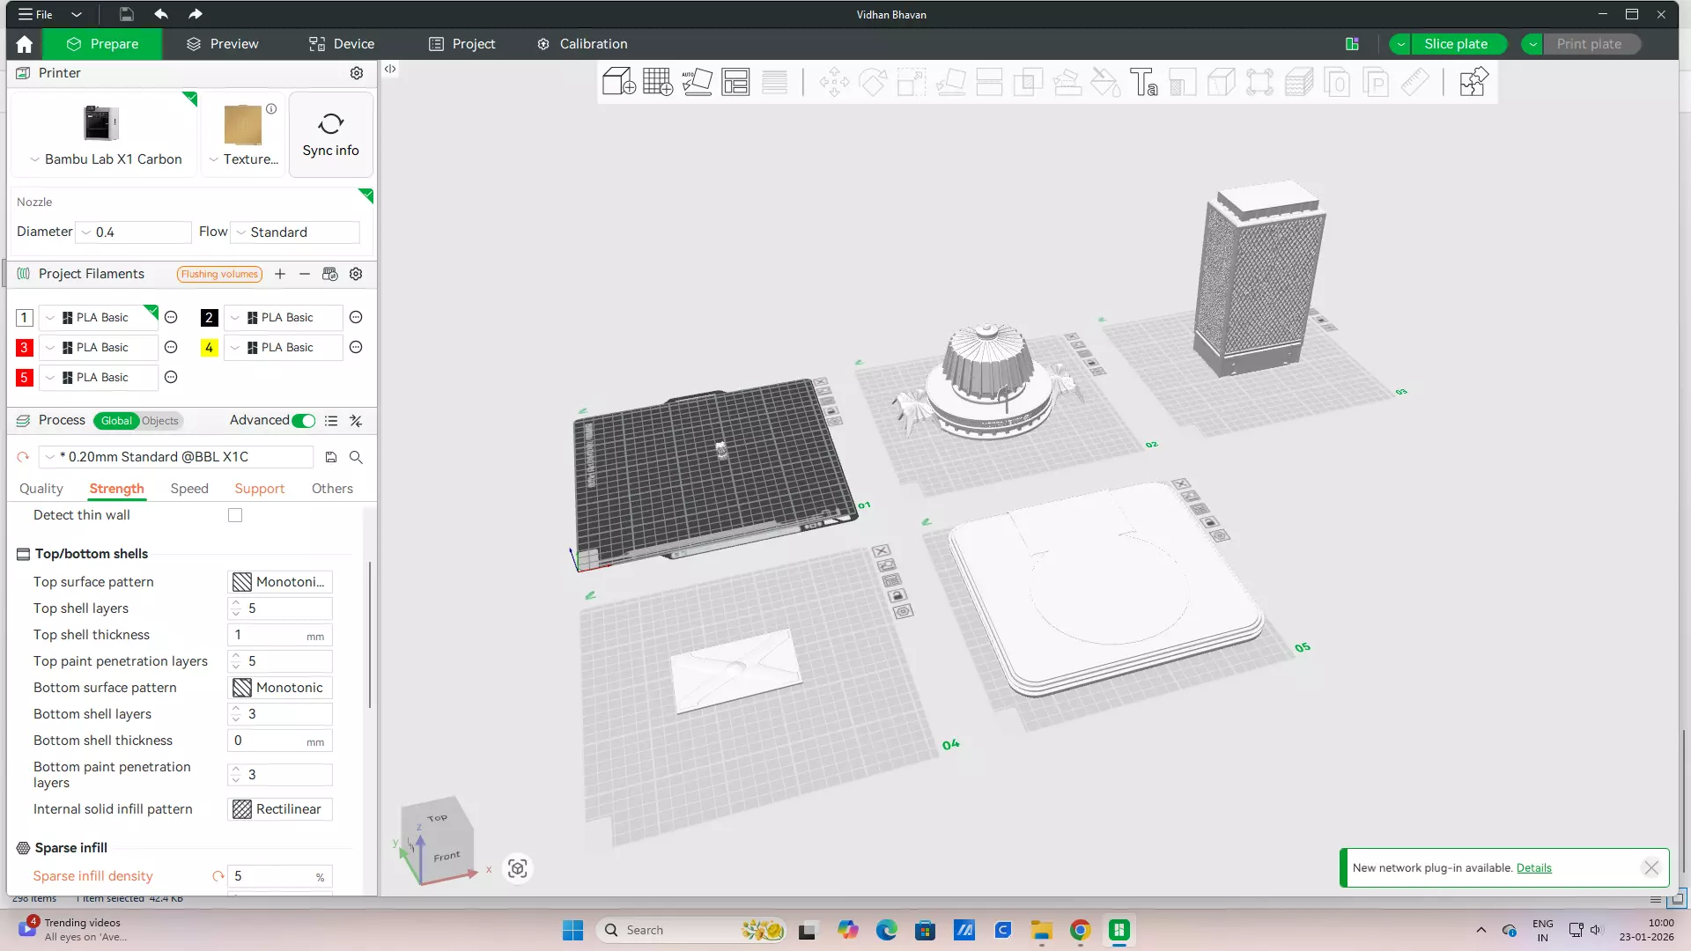
Task: Open nozzle Diameter 0.4 dropdown
Action: 134,232
